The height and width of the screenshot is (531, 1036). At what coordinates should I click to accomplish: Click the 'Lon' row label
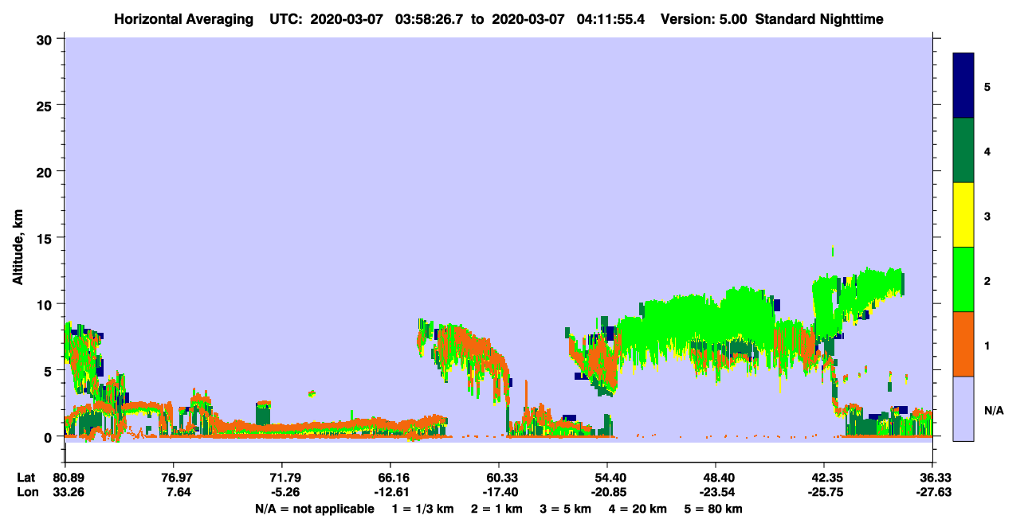tap(26, 493)
